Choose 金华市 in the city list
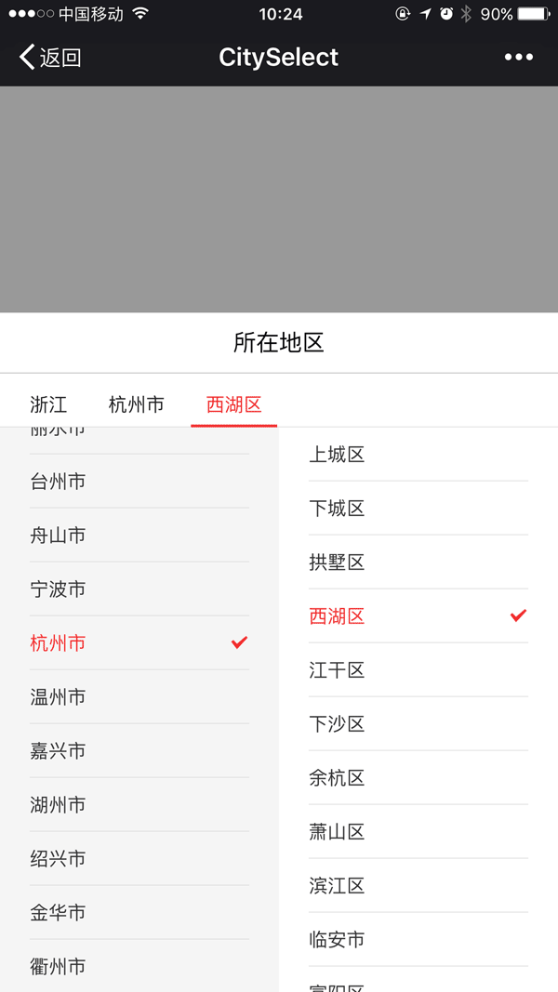The height and width of the screenshot is (992, 558). [139, 912]
